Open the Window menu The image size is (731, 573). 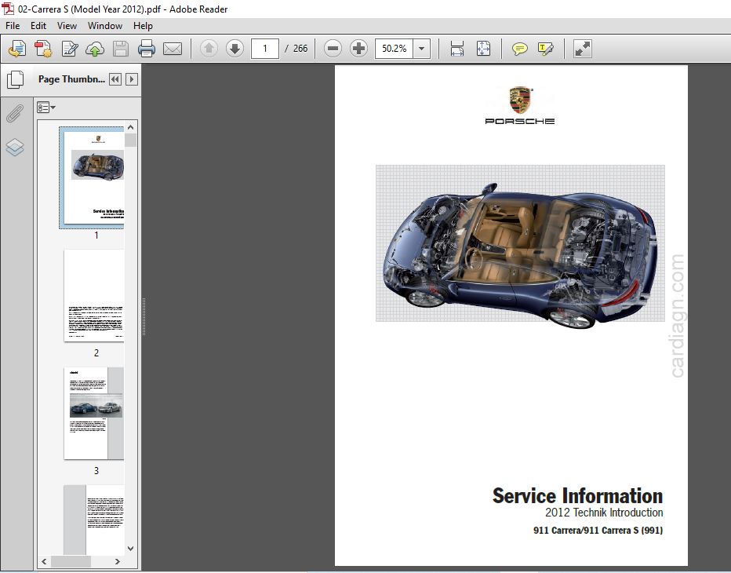tap(105, 26)
